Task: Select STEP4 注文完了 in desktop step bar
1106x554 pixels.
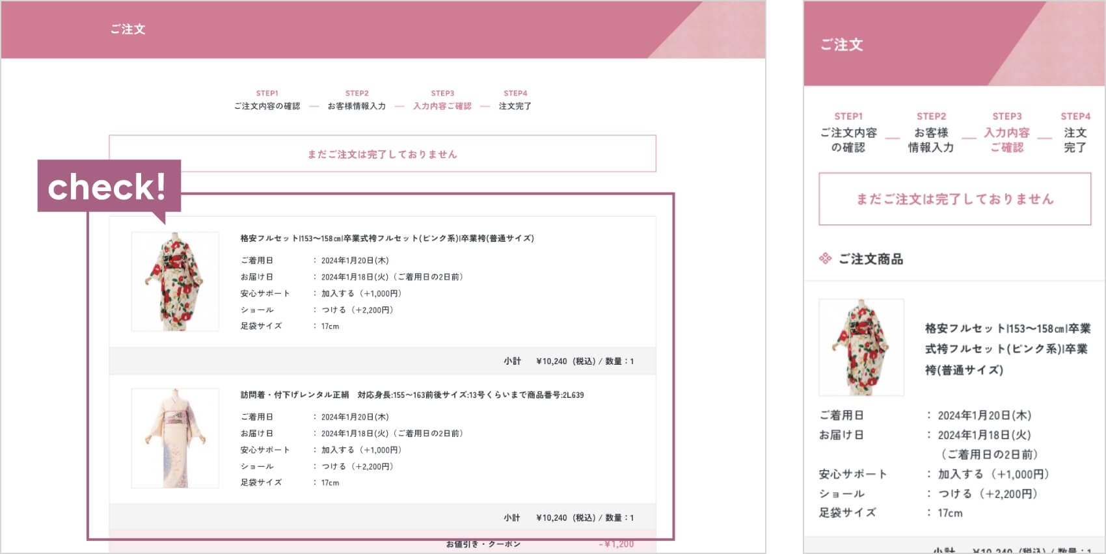Action: coord(515,100)
